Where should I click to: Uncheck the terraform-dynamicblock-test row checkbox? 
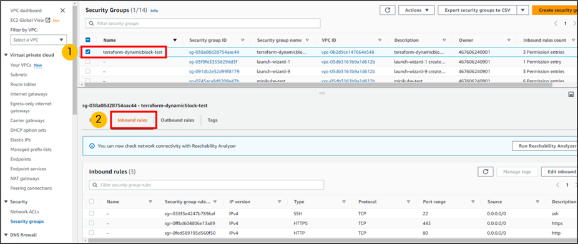point(88,52)
